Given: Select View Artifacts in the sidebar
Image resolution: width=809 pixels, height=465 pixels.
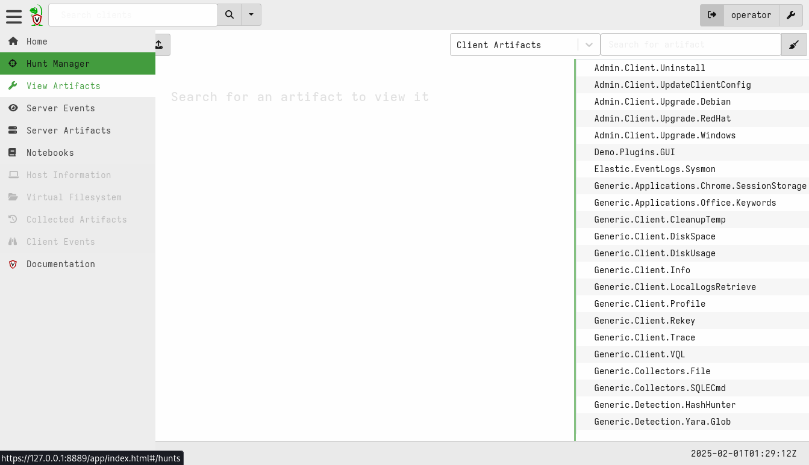Looking at the screenshot, I should coord(78,86).
